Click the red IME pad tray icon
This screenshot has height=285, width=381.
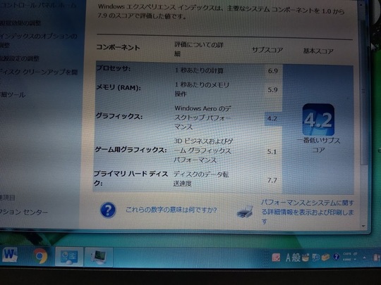pyautogui.click(x=276, y=258)
